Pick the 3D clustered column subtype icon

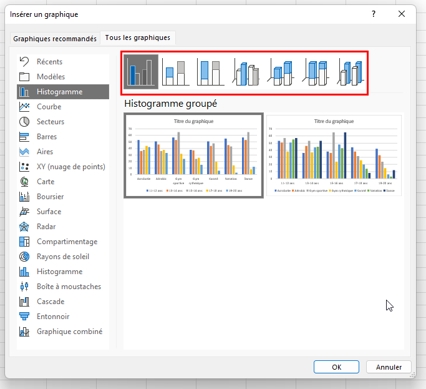point(246,72)
